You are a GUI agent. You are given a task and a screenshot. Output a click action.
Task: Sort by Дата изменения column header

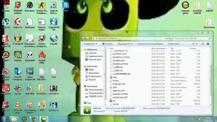[158, 48]
